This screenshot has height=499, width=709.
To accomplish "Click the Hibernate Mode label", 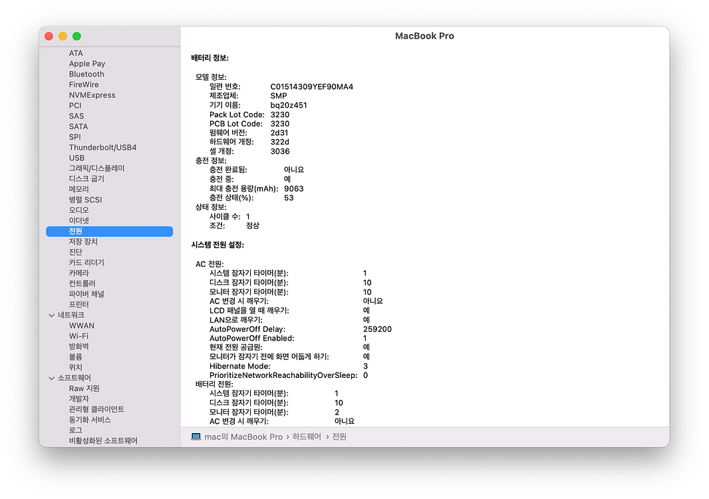I will click(239, 366).
